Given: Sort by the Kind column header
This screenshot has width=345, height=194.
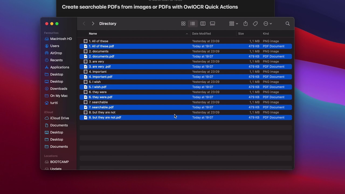Looking at the screenshot, I should point(266,34).
